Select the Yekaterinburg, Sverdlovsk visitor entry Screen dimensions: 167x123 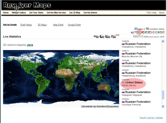[x=136, y=73]
